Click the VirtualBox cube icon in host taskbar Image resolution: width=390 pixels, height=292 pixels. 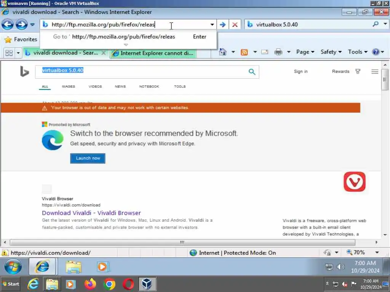(x=147, y=284)
